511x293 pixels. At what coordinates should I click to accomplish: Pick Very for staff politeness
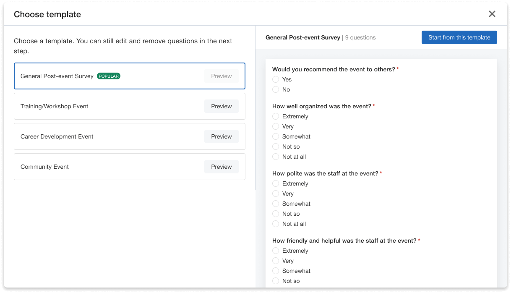pyautogui.click(x=276, y=194)
